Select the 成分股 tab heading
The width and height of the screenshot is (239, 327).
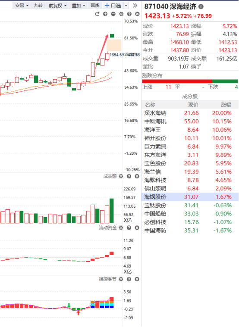point(190,97)
